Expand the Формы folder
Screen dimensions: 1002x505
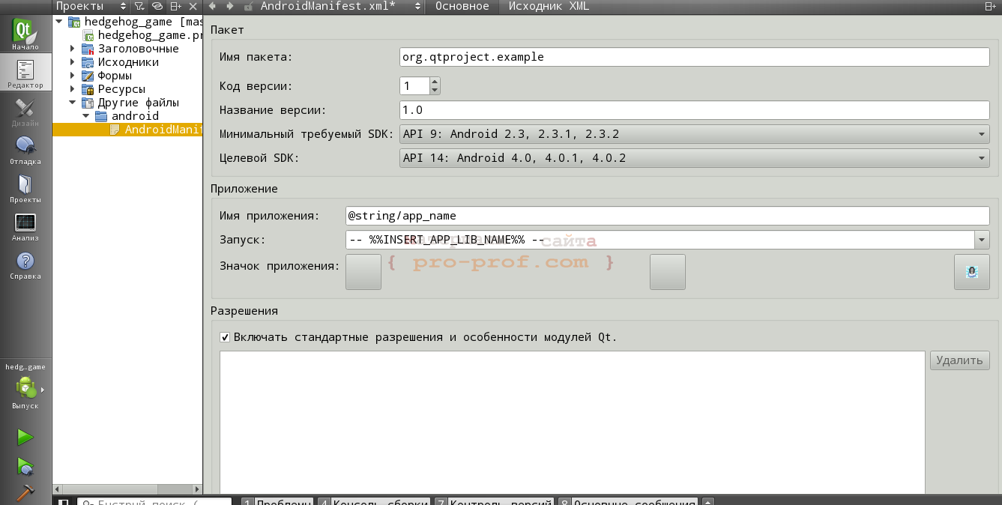[x=73, y=76]
